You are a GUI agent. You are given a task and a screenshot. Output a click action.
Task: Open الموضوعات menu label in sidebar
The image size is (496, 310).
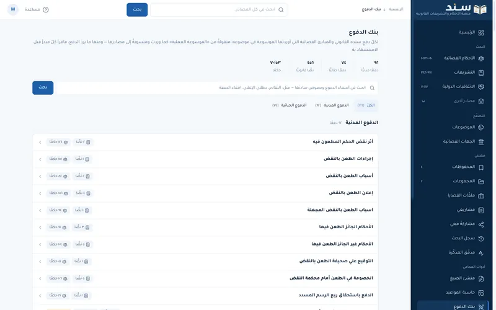tap(463, 127)
